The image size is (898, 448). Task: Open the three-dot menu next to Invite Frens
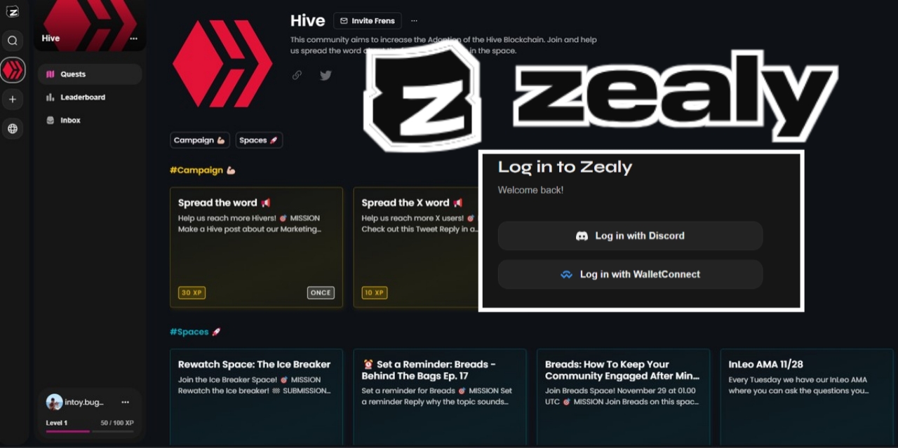[414, 21]
